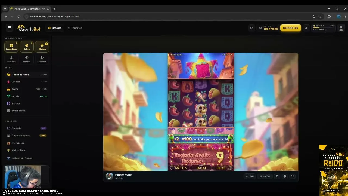
Task: Select Provedoras in sidebar
Action: point(27,111)
